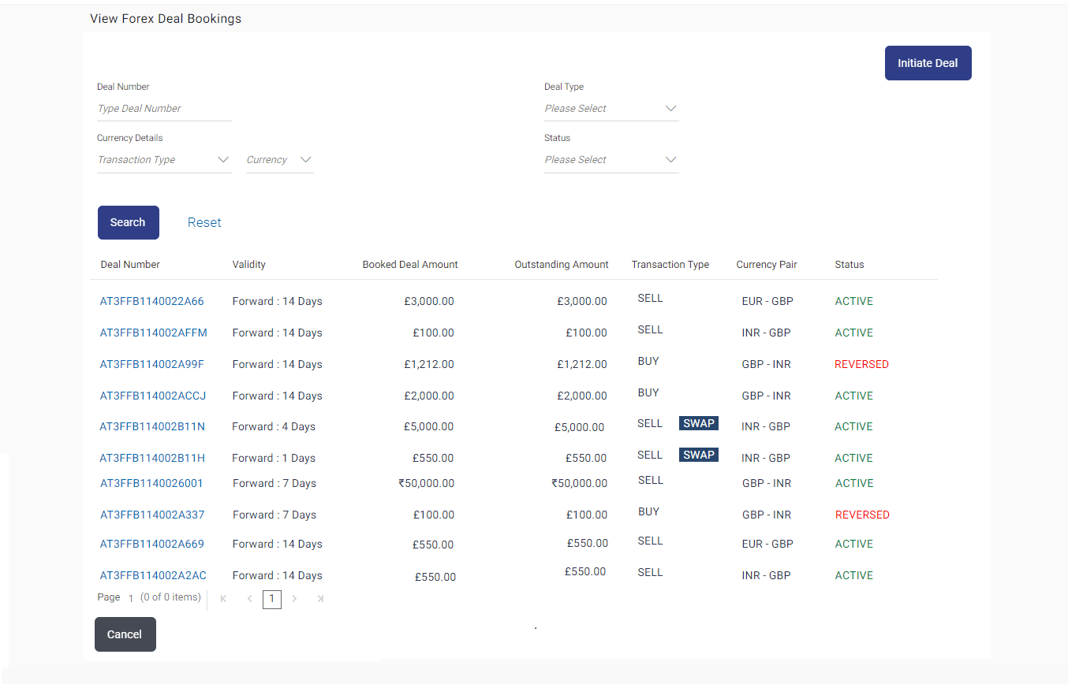Click ACTIVE status for deal AT3FFB1140022A66

tap(854, 301)
